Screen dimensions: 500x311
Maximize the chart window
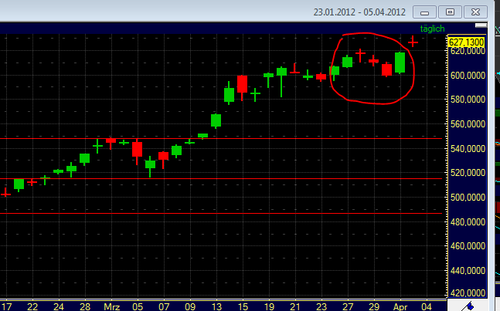[450, 12]
